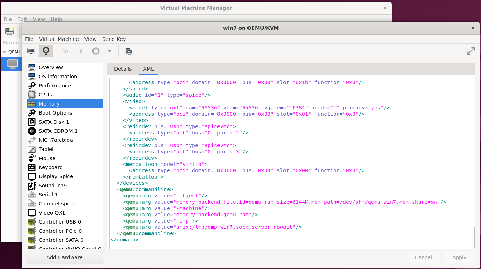Open Edit menu in Virtual Machine Manager

pyautogui.click(x=22, y=19)
